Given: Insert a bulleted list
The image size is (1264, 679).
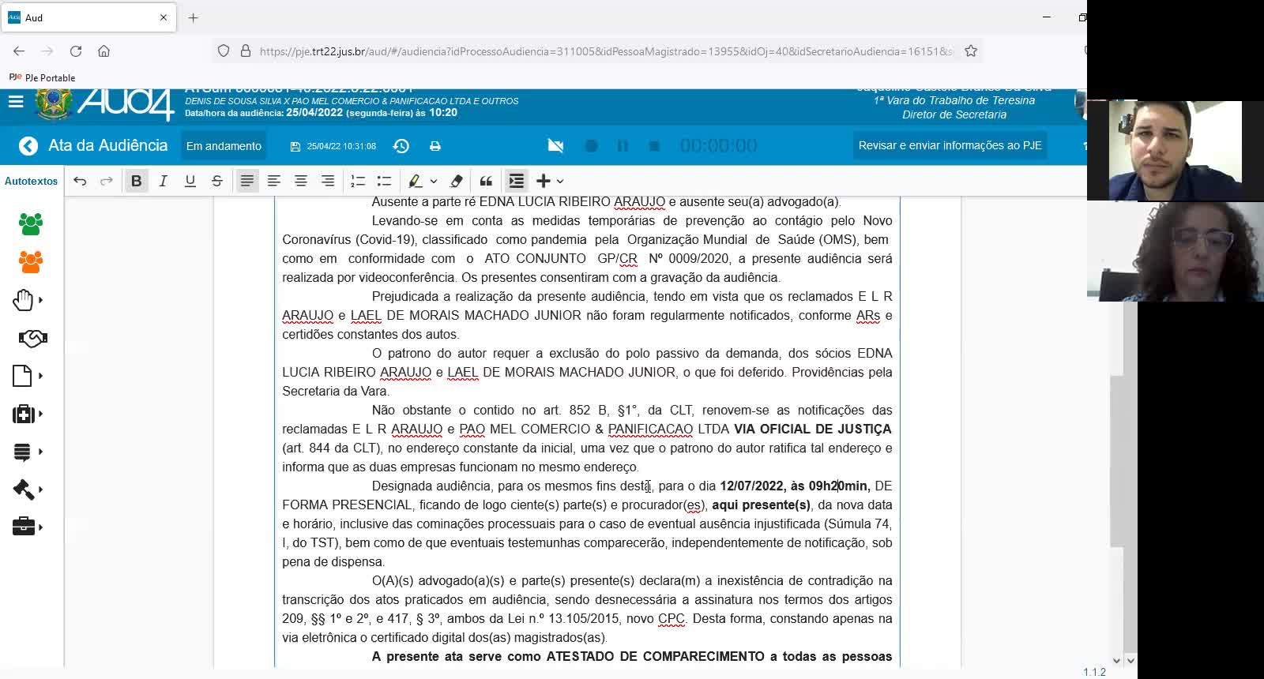Looking at the screenshot, I should [385, 181].
